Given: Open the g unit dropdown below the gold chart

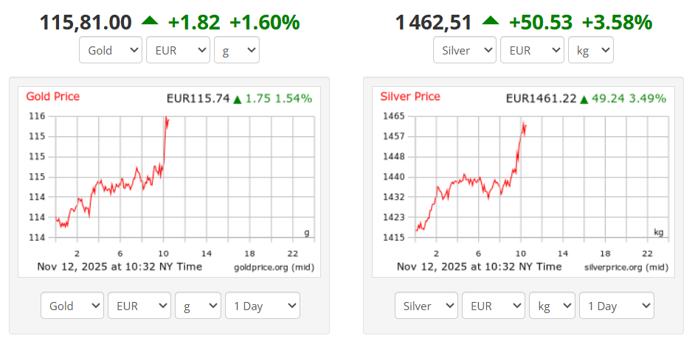Looking at the screenshot, I should (x=198, y=306).
